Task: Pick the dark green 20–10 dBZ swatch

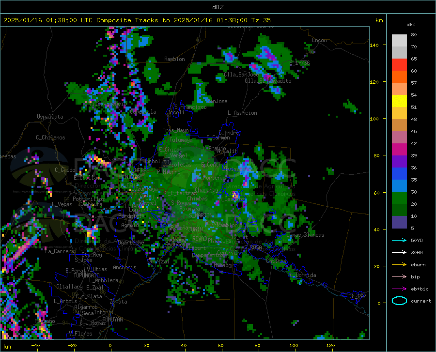Action: pyautogui.click(x=399, y=210)
